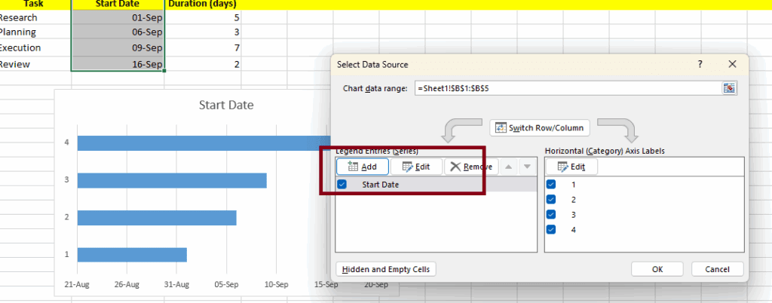Screen dimensions: 772x303
Task: Open Hidden and Empty Cells settings
Action: tap(385, 269)
